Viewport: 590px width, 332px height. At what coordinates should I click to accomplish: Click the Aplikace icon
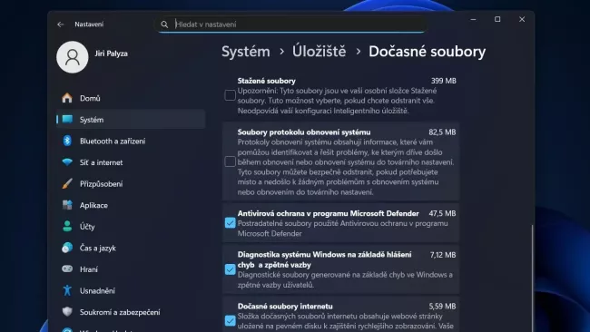67,205
